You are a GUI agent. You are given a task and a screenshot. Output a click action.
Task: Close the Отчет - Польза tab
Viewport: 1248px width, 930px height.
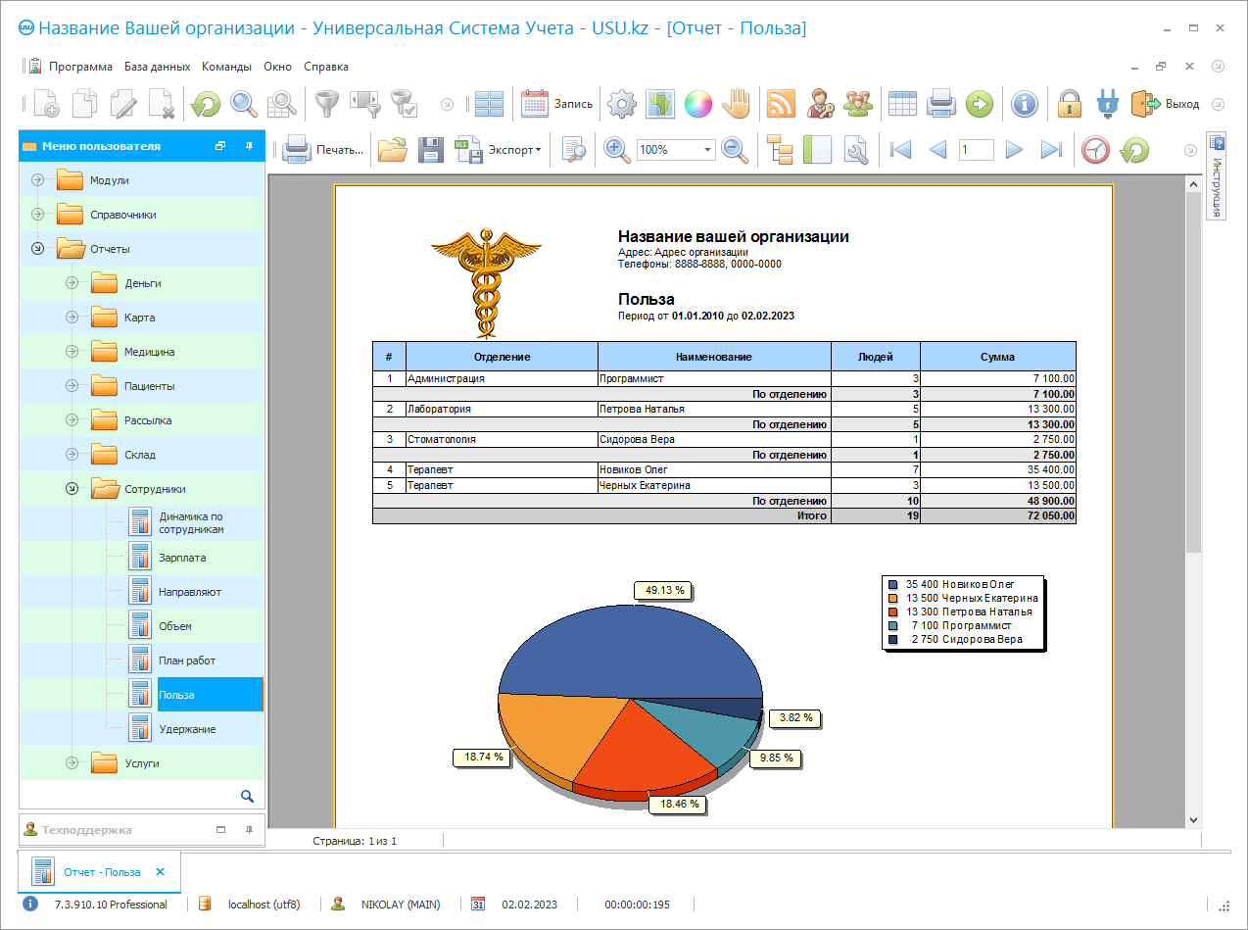(161, 871)
